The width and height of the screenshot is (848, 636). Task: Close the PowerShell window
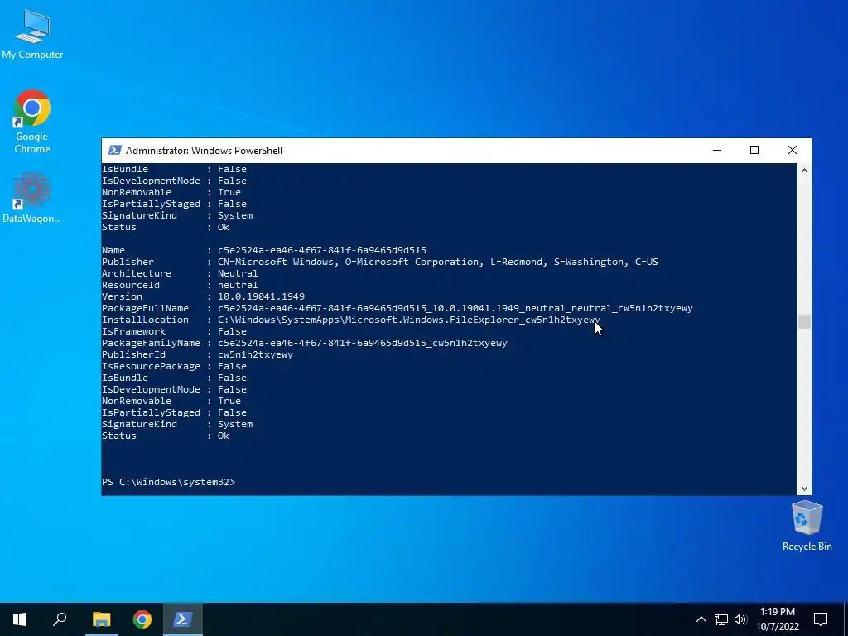point(793,151)
